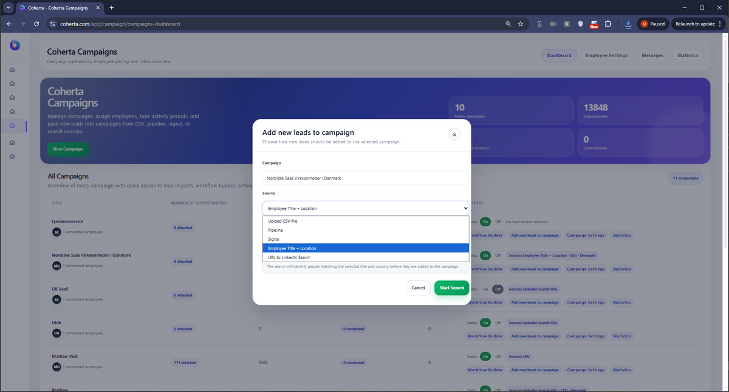This screenshot has width=729, height=392.
Task: Switch DK SaaS status to On
Action: (x=485, y=289)
